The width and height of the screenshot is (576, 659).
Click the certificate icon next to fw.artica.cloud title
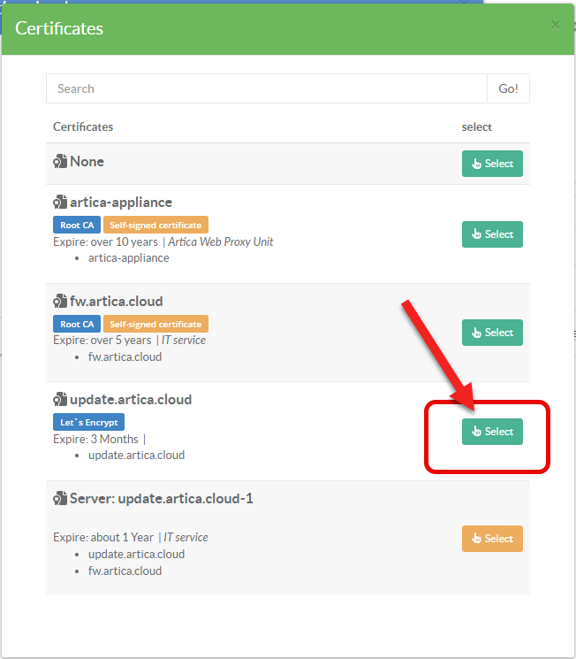coord(60,302)
